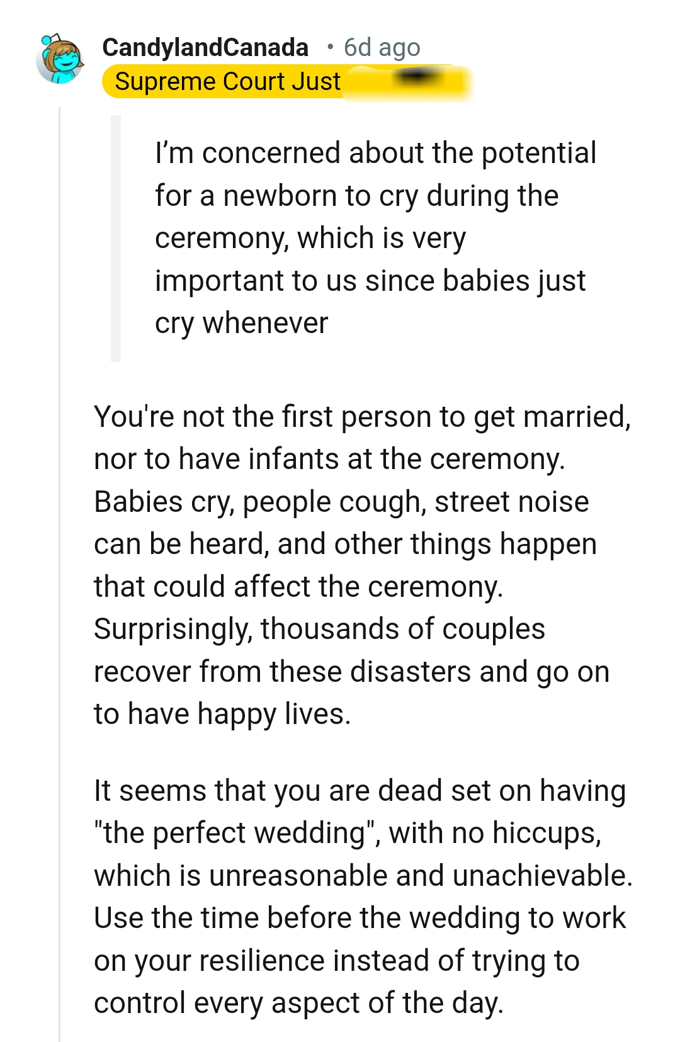Click quoted line "ceremony, which is very"

click(x=310, y=238)
